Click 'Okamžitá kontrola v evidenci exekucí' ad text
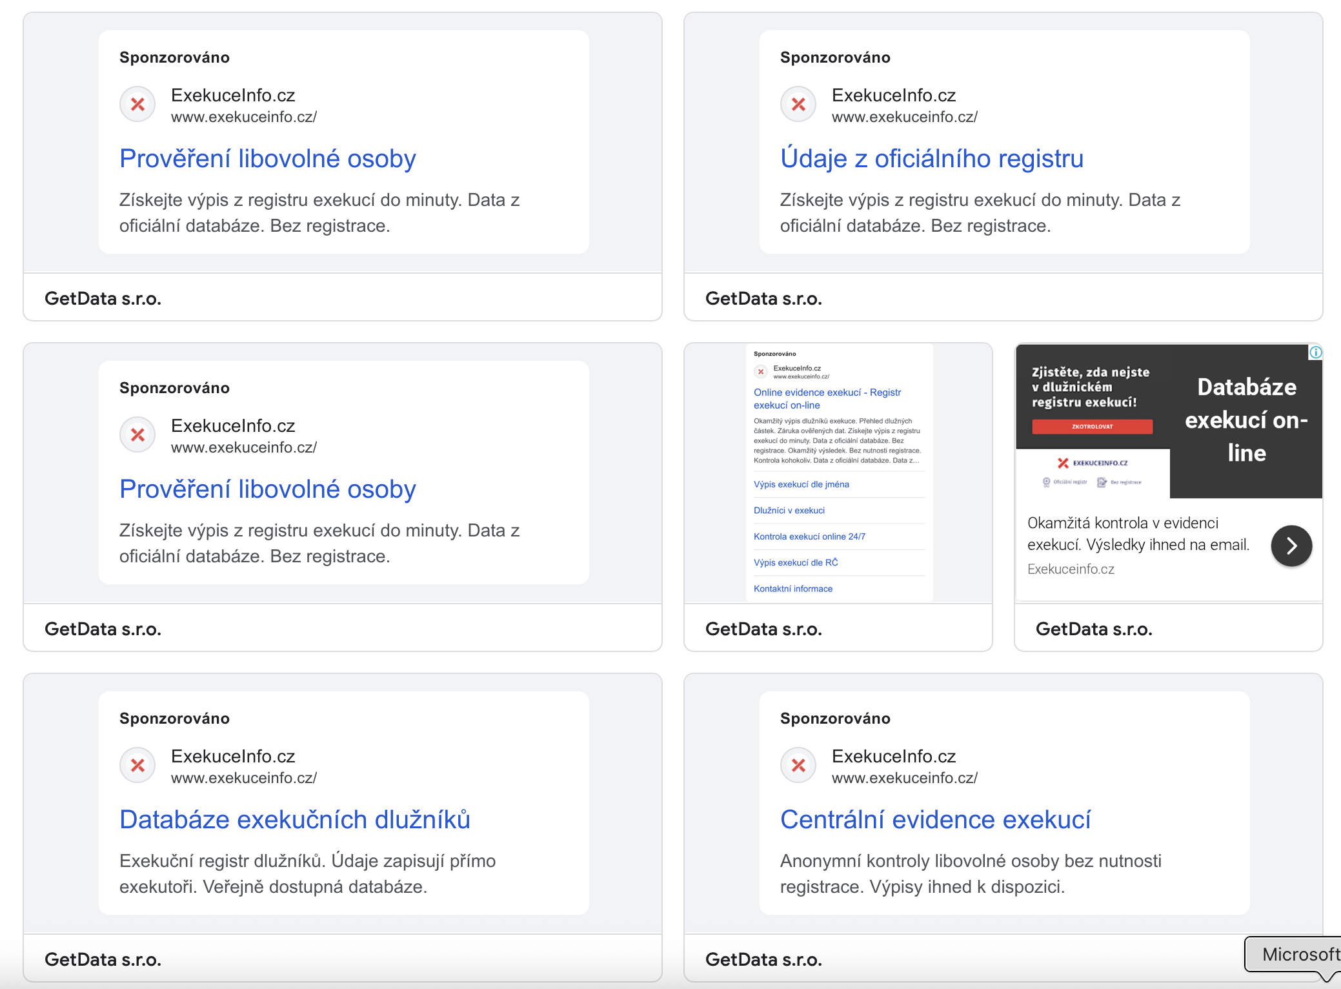 click(x=1138, y=534)
